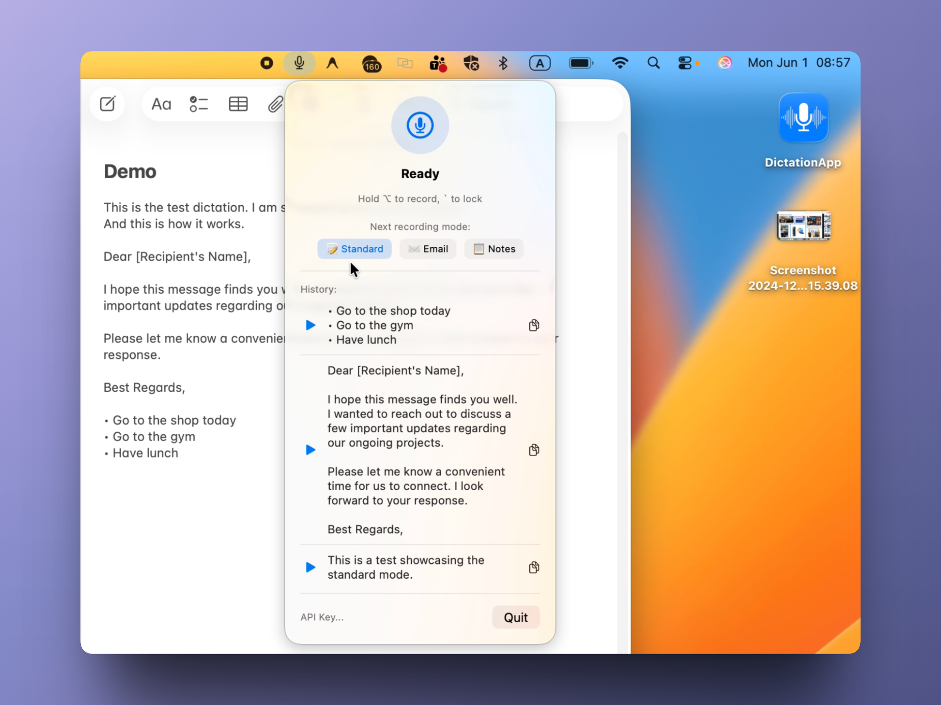
Task: Click the Notes window scrollbar
Action: (x=623, y=392)
